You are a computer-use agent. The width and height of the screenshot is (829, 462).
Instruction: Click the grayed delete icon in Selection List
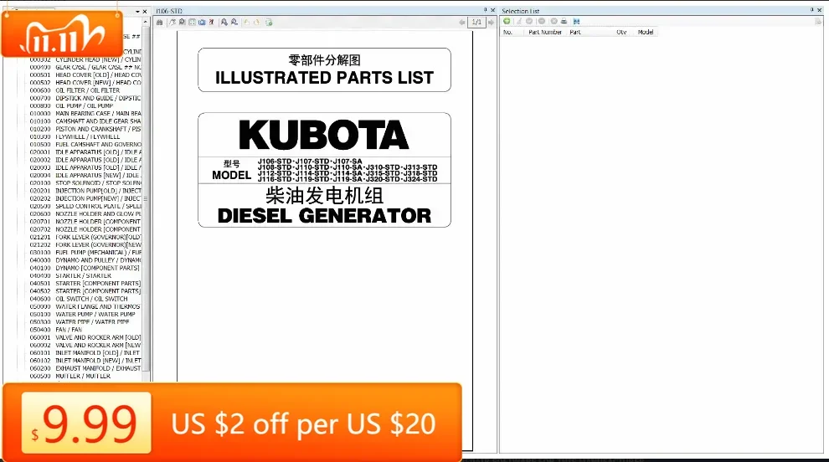554,21
